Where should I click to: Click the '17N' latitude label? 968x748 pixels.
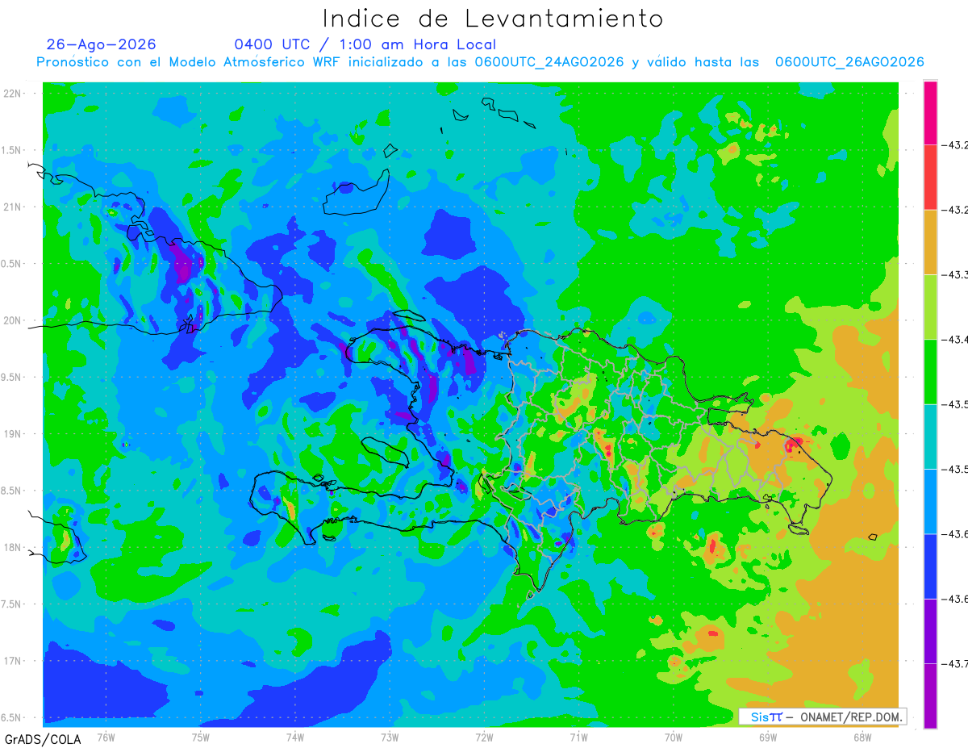[x=14, y=661]
